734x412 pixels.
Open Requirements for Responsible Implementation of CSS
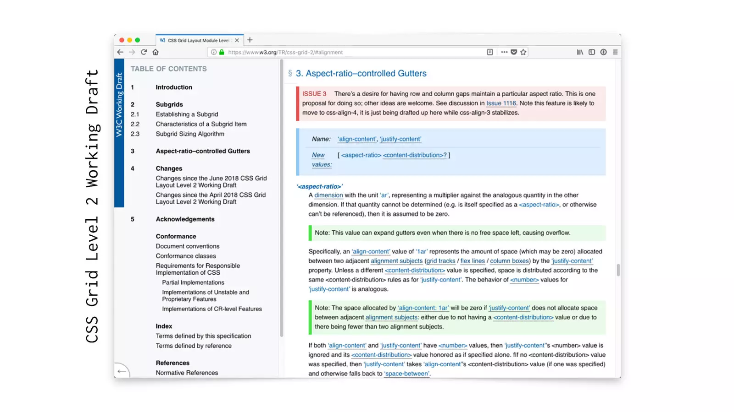click(x=198, y=269)
